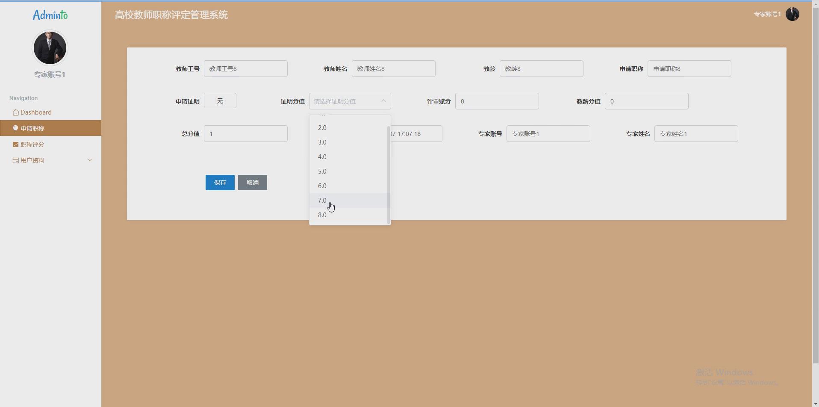Switch to 职称评分 in the sidebar

pyautogui.click(x=32, y=144)
